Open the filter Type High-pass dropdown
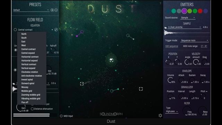Screen dimensions: 222x125 pyautogui.click(x=172, y=111)
